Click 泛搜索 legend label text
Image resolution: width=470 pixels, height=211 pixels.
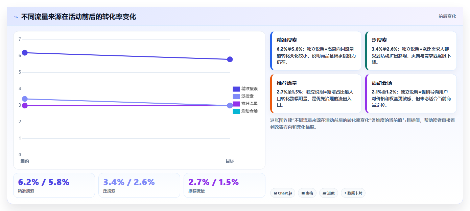click(248, 96)
